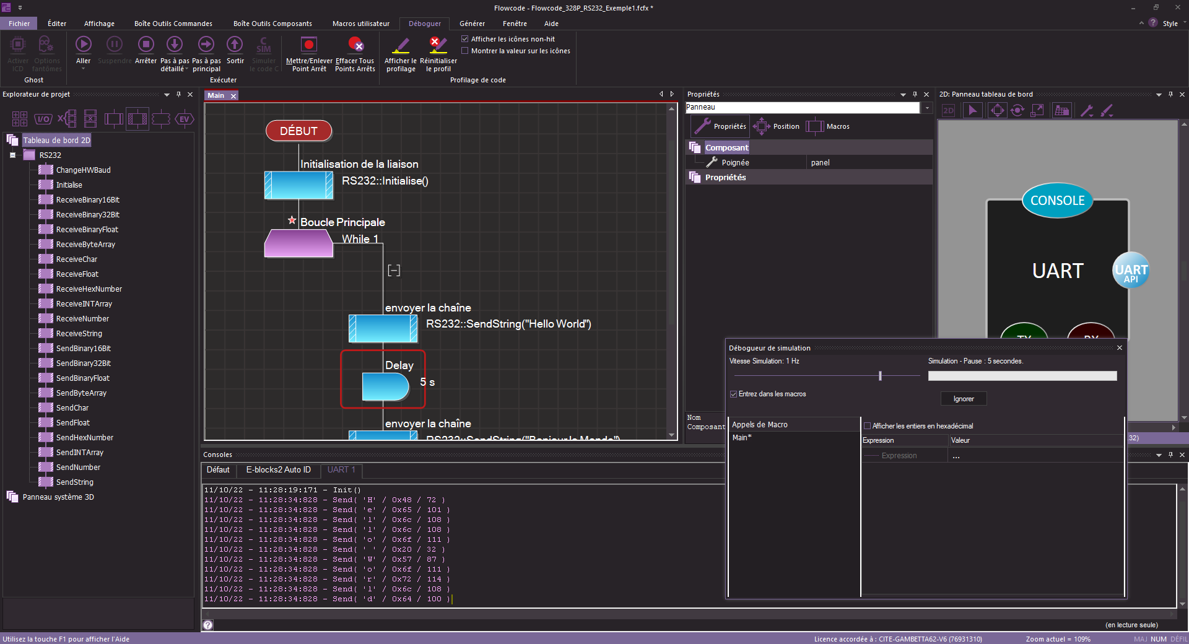Open the Panneau component dropdown
The width and height of the screenshot is (1189, 644).
coord(927,108)
